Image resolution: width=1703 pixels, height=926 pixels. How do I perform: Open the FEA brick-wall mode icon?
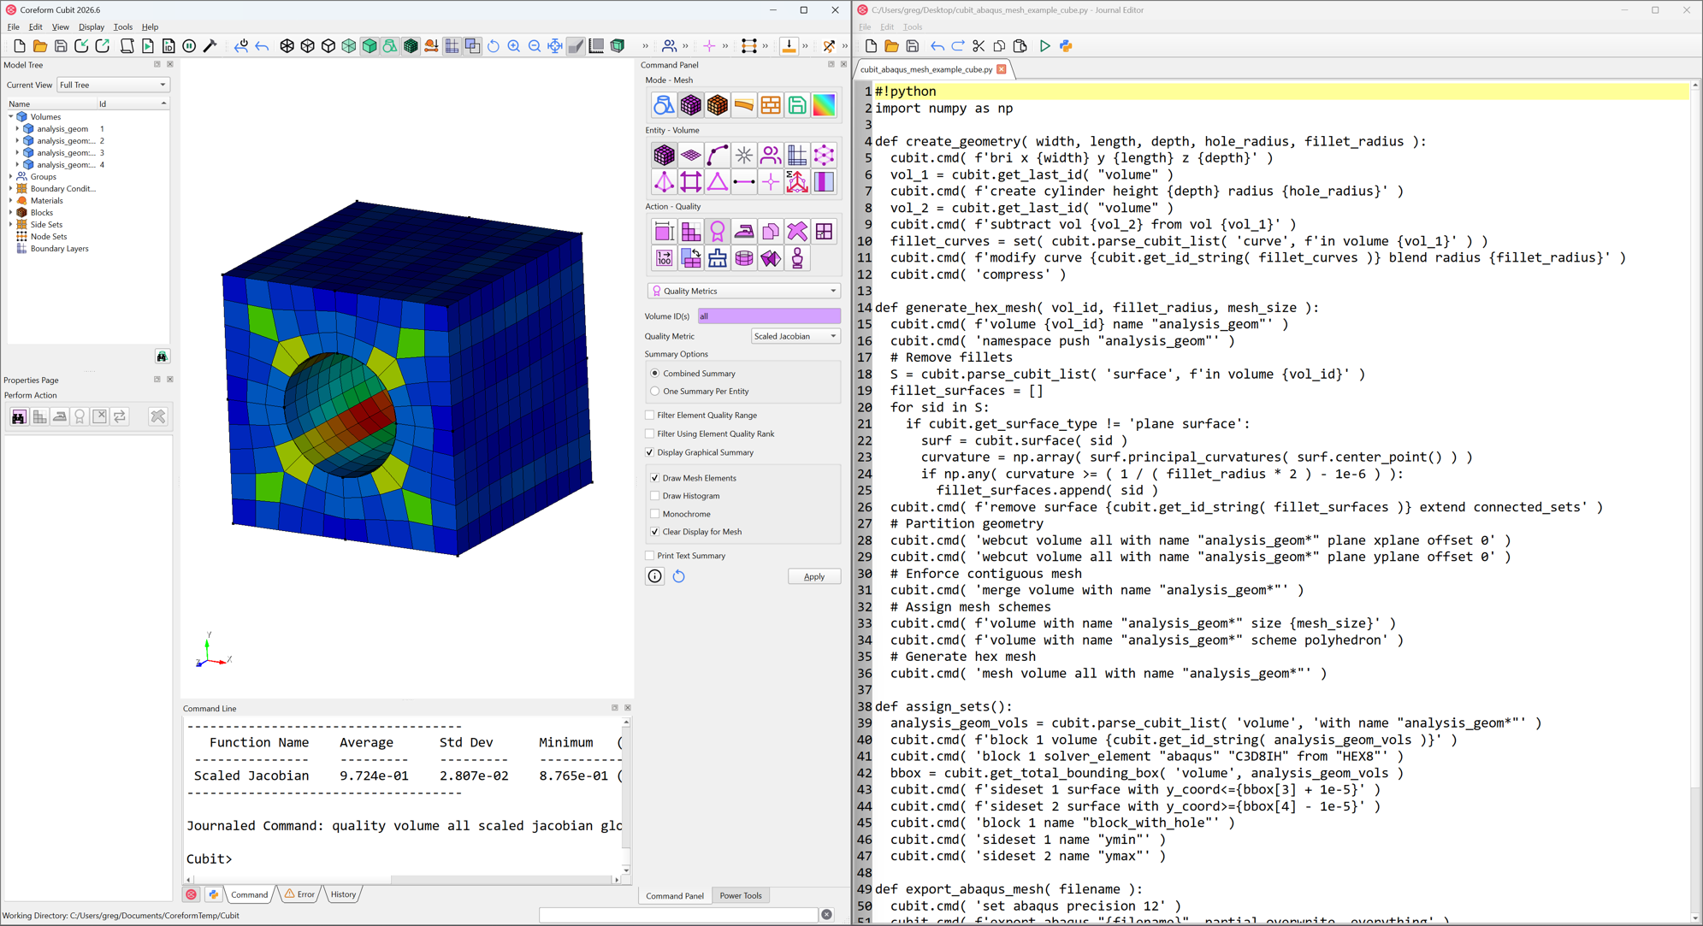771,105
